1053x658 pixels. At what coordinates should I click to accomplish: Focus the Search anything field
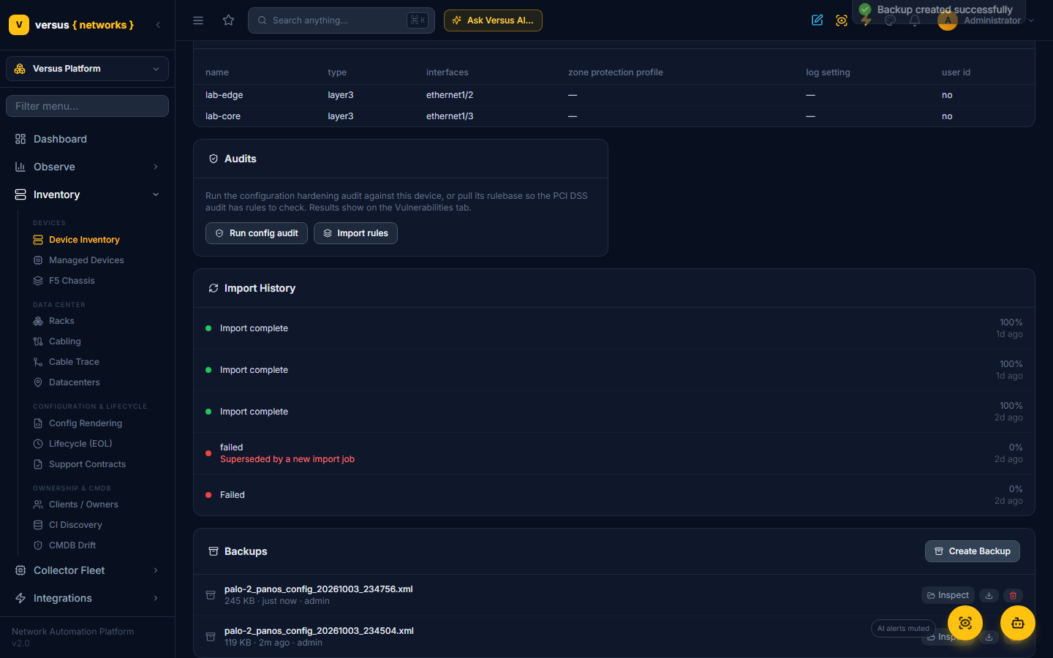pyautogui.click(x=341, y=20)
